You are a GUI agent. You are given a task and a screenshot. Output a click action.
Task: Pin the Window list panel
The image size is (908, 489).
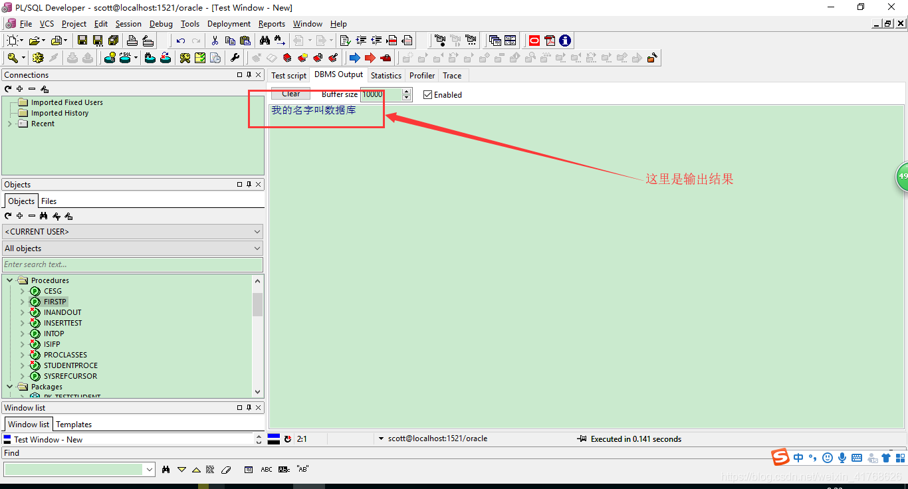click(x=249, y=408)
